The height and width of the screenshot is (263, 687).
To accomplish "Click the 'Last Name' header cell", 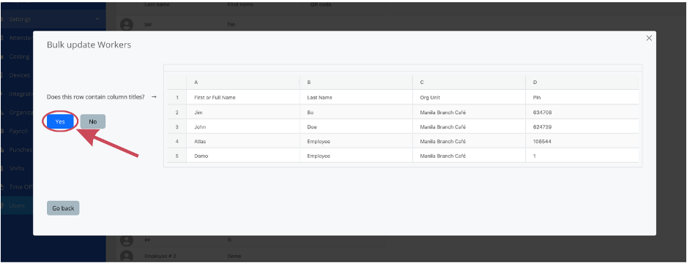I will (356, 97).
